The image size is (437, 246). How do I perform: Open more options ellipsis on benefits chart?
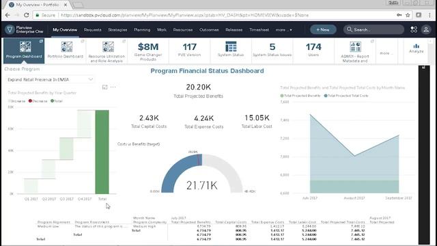113,87
